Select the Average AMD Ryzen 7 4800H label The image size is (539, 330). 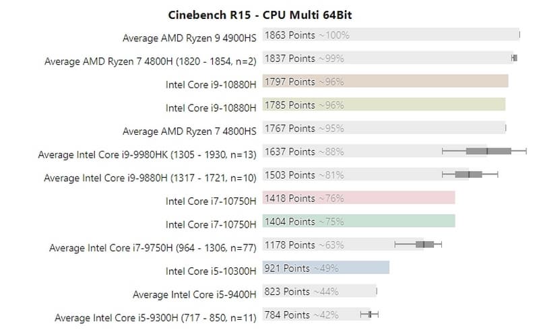point(150,61)
